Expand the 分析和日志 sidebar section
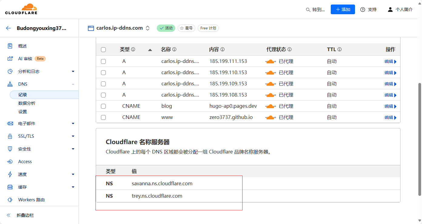This screenshot has width=422, height=224. pos(73,71)
